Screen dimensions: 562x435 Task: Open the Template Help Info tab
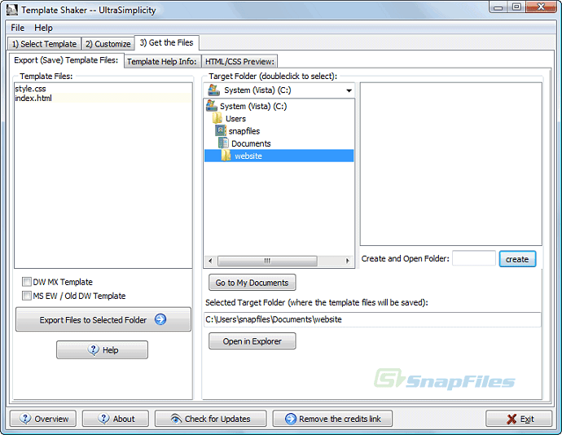[x=162, y=61]
